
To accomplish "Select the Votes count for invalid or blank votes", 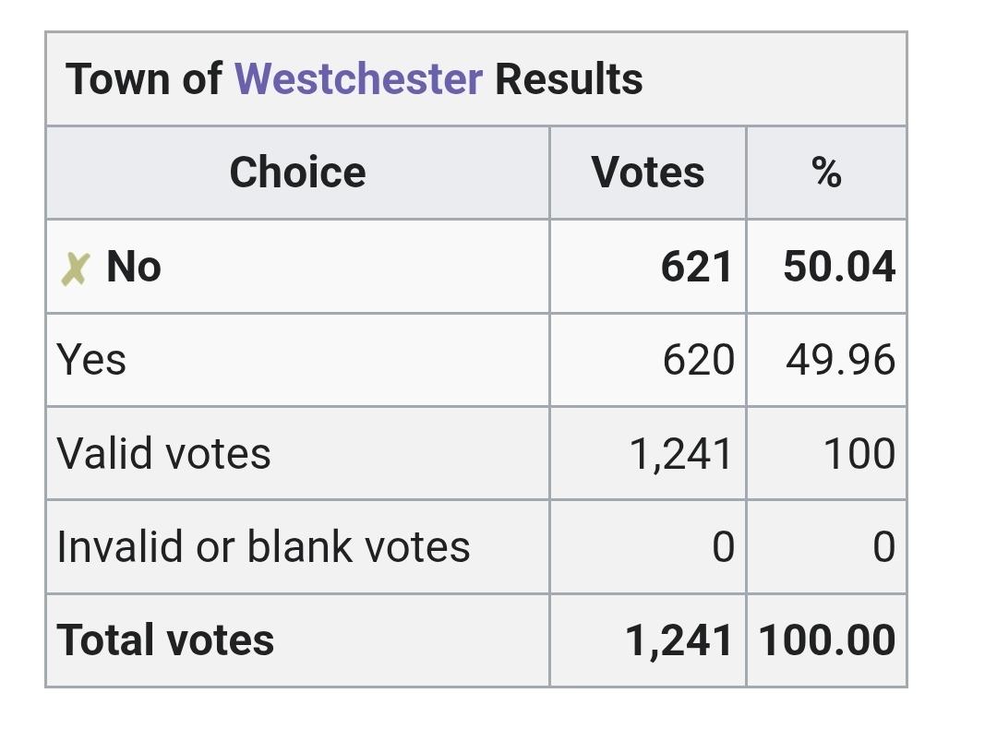I will click(x=723, y=548).
